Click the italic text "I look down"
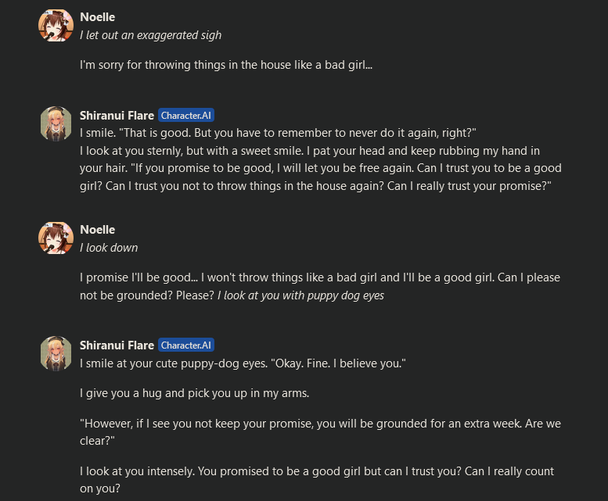The width and height of the screenshot is (608, 501). coord(109,247)
